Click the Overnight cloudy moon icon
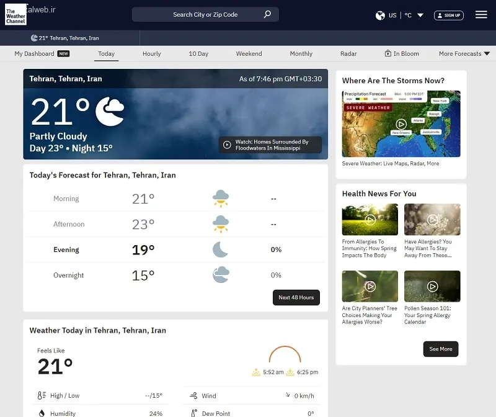This screenshot has height=417, width=496. (x=221, y=274)
